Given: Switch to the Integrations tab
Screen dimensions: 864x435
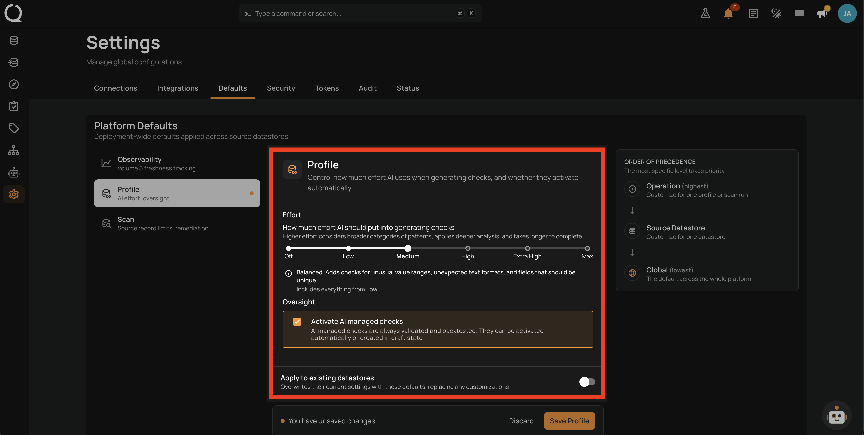Looking at the screenshot, I should coord(178,88).
